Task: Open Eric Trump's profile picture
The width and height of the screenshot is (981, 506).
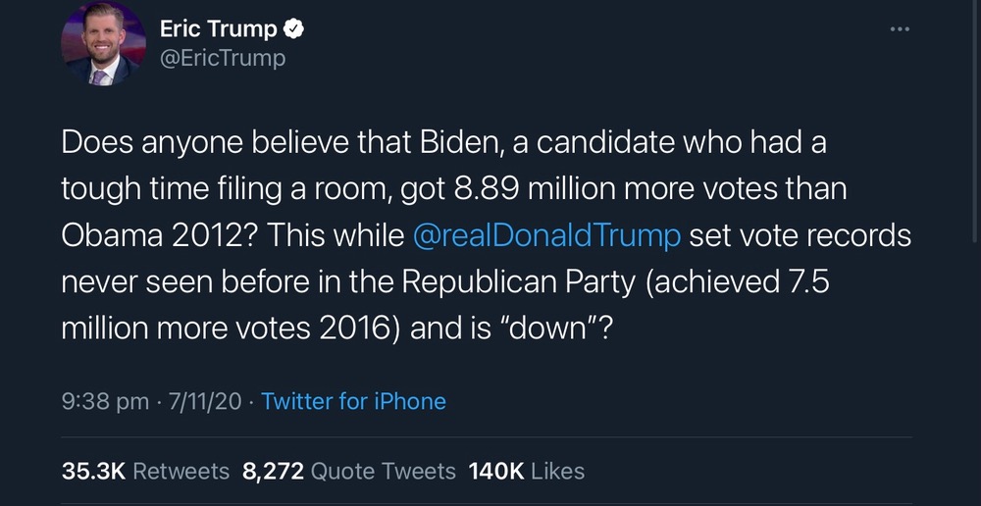Action: click(x=103, y=44)
